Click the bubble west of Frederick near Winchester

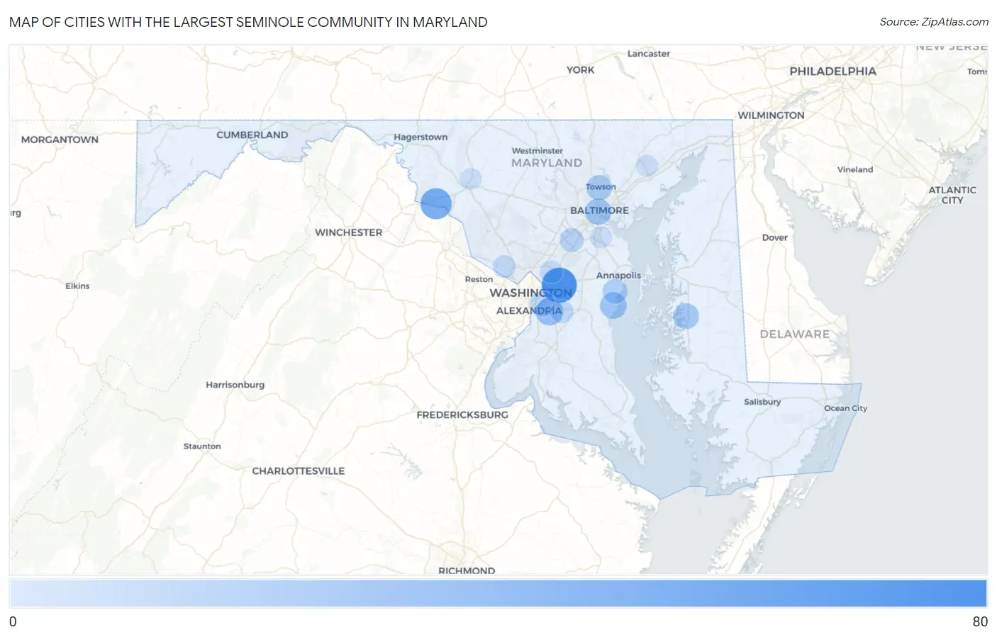436,203
